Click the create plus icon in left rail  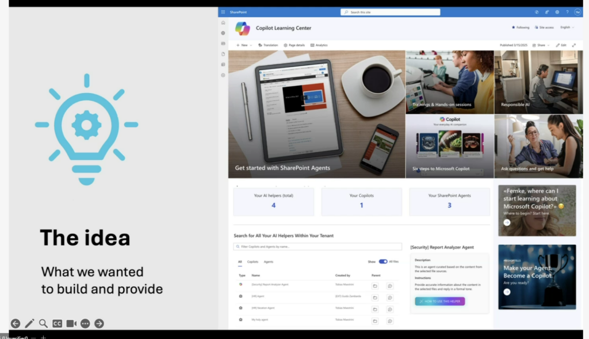(x=223, y=75)
